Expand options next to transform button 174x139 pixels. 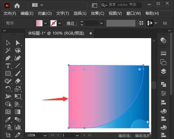(156, 23)
